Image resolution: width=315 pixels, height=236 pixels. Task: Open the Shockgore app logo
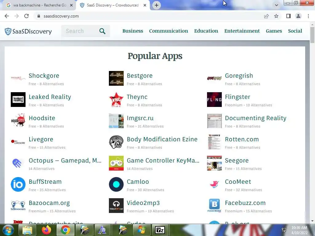click(x=18, y=78)
